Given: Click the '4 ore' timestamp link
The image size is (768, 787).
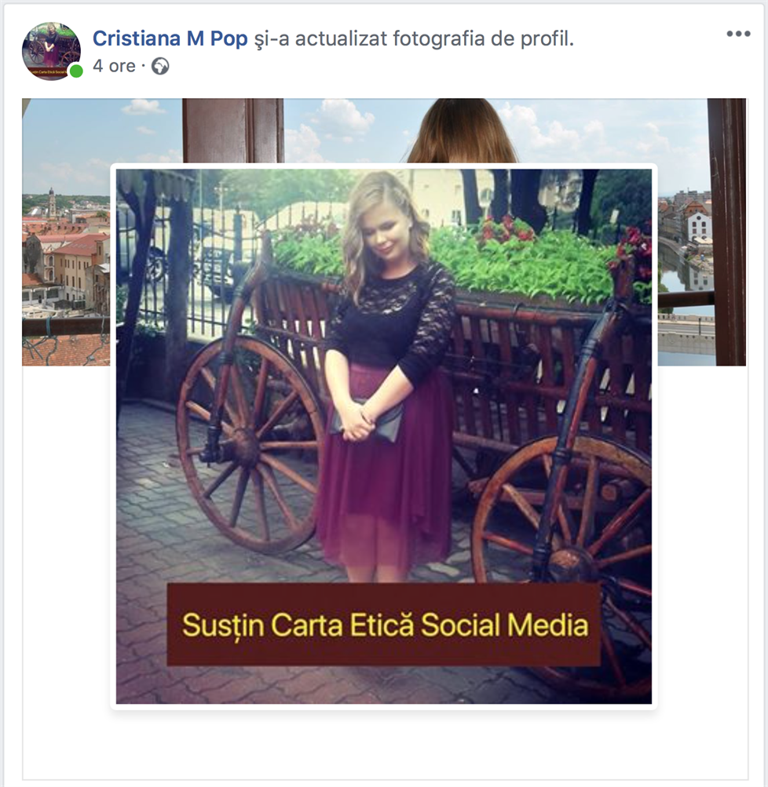Looking at the screenshot, I should click(x=114, y=67).
